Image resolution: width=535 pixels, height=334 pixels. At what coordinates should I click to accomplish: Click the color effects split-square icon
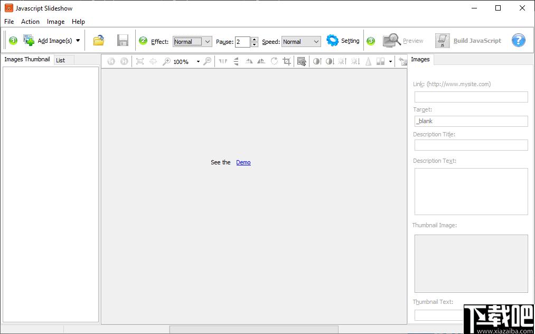[380, 61]
